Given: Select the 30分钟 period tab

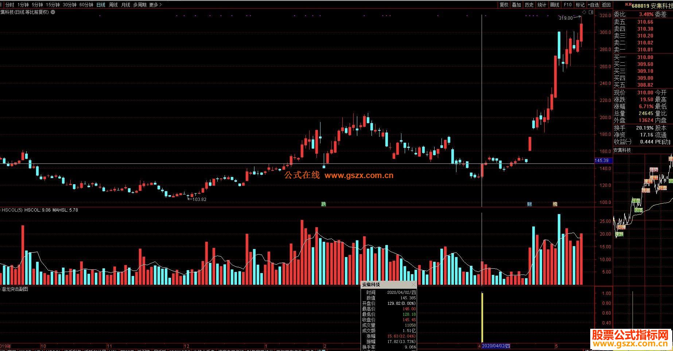Looking at the screenshot, I should point(69,5).
